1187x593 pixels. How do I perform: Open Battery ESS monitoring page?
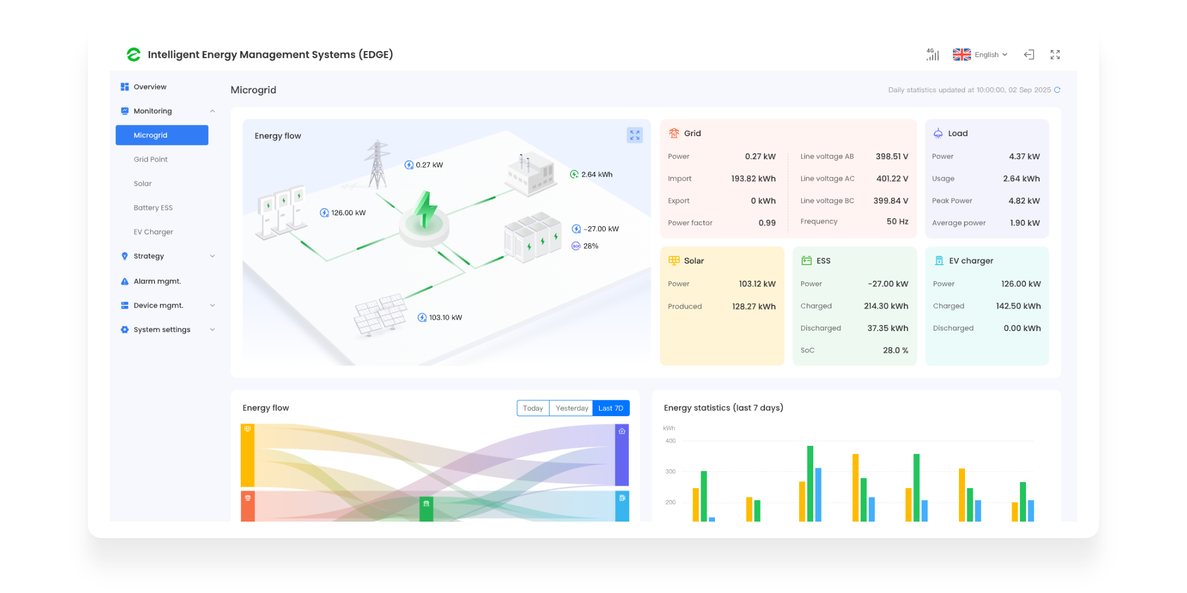pos(153,208)
